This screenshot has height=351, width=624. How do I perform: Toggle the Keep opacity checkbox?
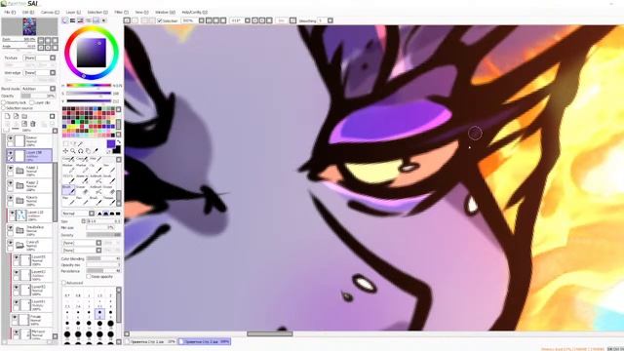click(x=89, y=276)
